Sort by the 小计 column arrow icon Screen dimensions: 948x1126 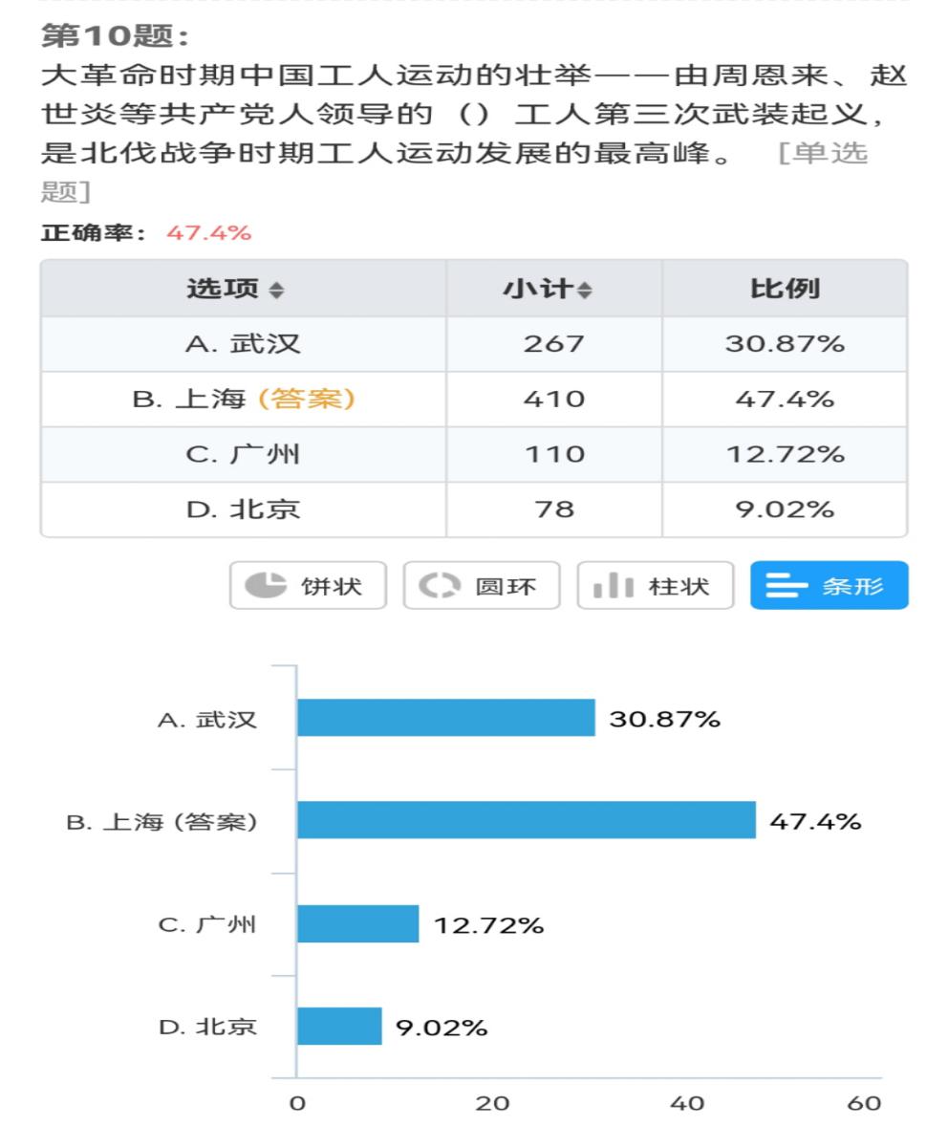click(585, 290)
